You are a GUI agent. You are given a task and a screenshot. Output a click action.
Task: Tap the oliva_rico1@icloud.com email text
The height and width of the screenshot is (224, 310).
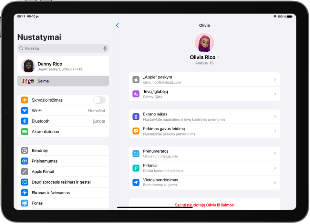[162, 82]
